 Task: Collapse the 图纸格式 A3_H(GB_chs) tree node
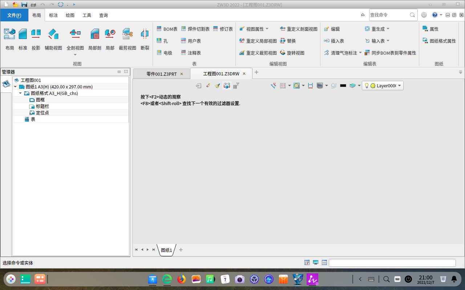(20, 93)
